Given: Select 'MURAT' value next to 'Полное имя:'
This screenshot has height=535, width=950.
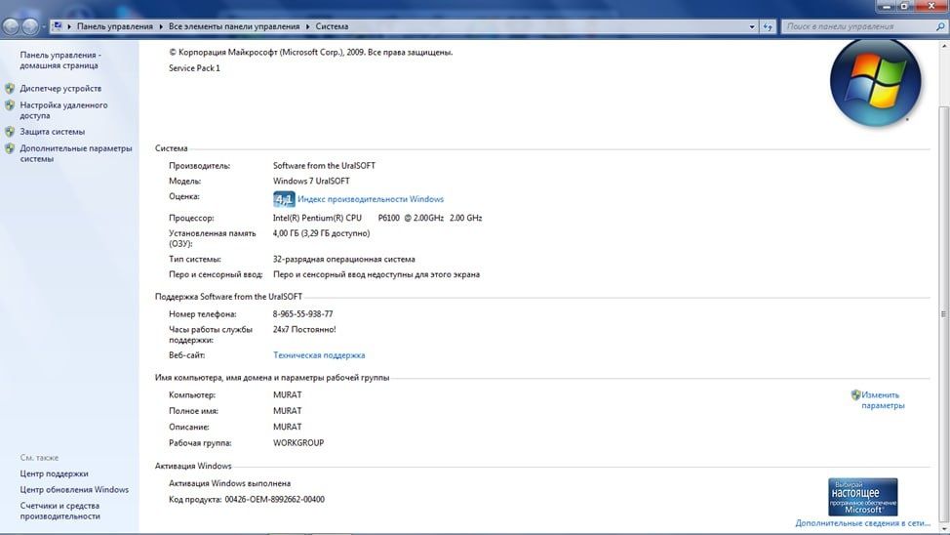Looking at the screenshot, I should 287,411.
